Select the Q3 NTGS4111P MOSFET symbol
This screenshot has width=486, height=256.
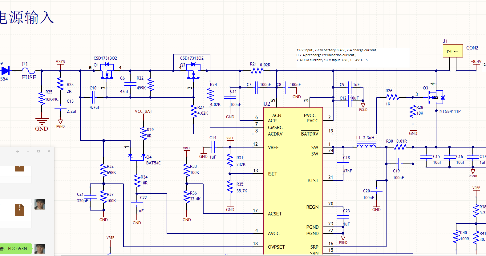pos(436,97)
